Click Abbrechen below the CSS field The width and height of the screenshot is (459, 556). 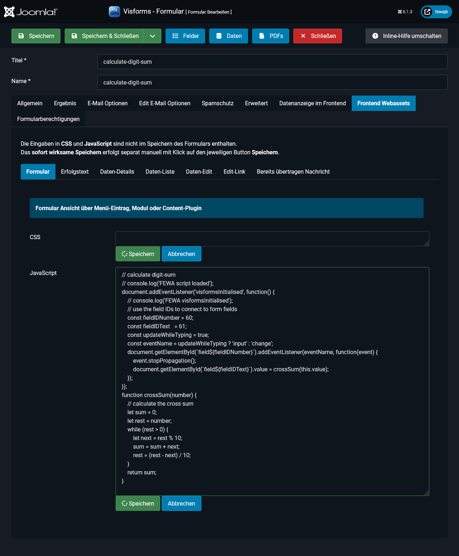click(x=181, y=254)
